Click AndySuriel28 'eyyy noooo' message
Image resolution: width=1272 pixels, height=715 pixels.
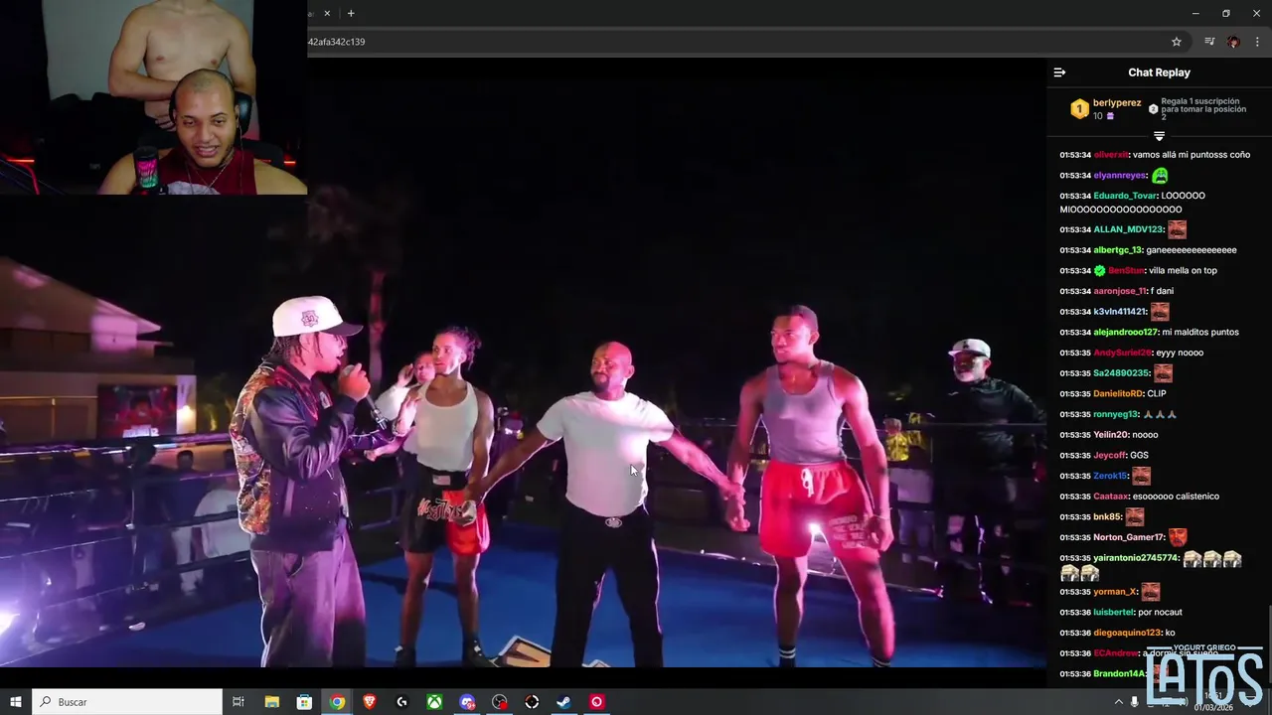point(1179,353)
